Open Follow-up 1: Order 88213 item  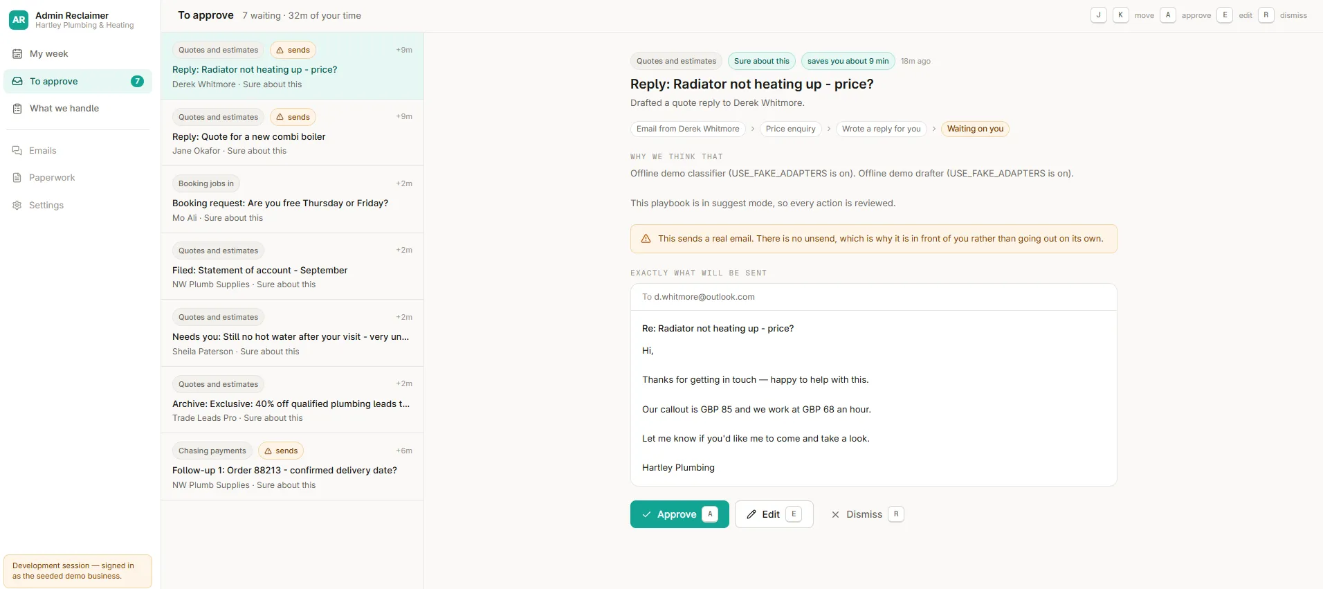tap(292, 466)
